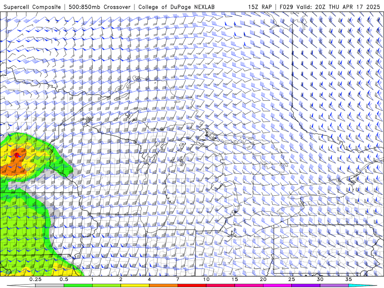The image size is (384, 288).
Task: Click the legend label '20'
Action: (x=263, y=279)
